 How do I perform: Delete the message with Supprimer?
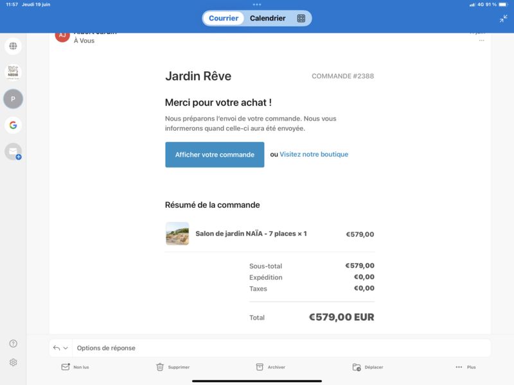173,367
